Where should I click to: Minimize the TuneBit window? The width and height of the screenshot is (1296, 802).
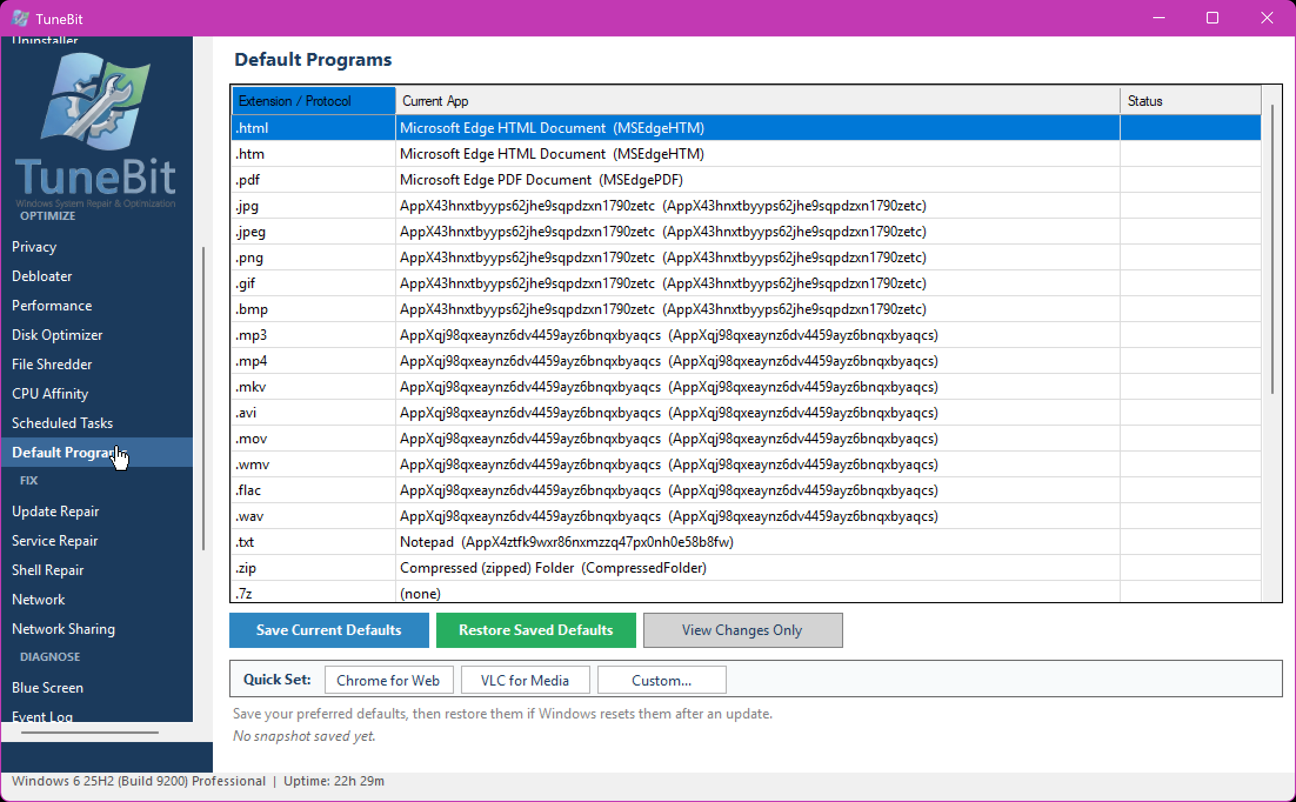[1159, 18]
